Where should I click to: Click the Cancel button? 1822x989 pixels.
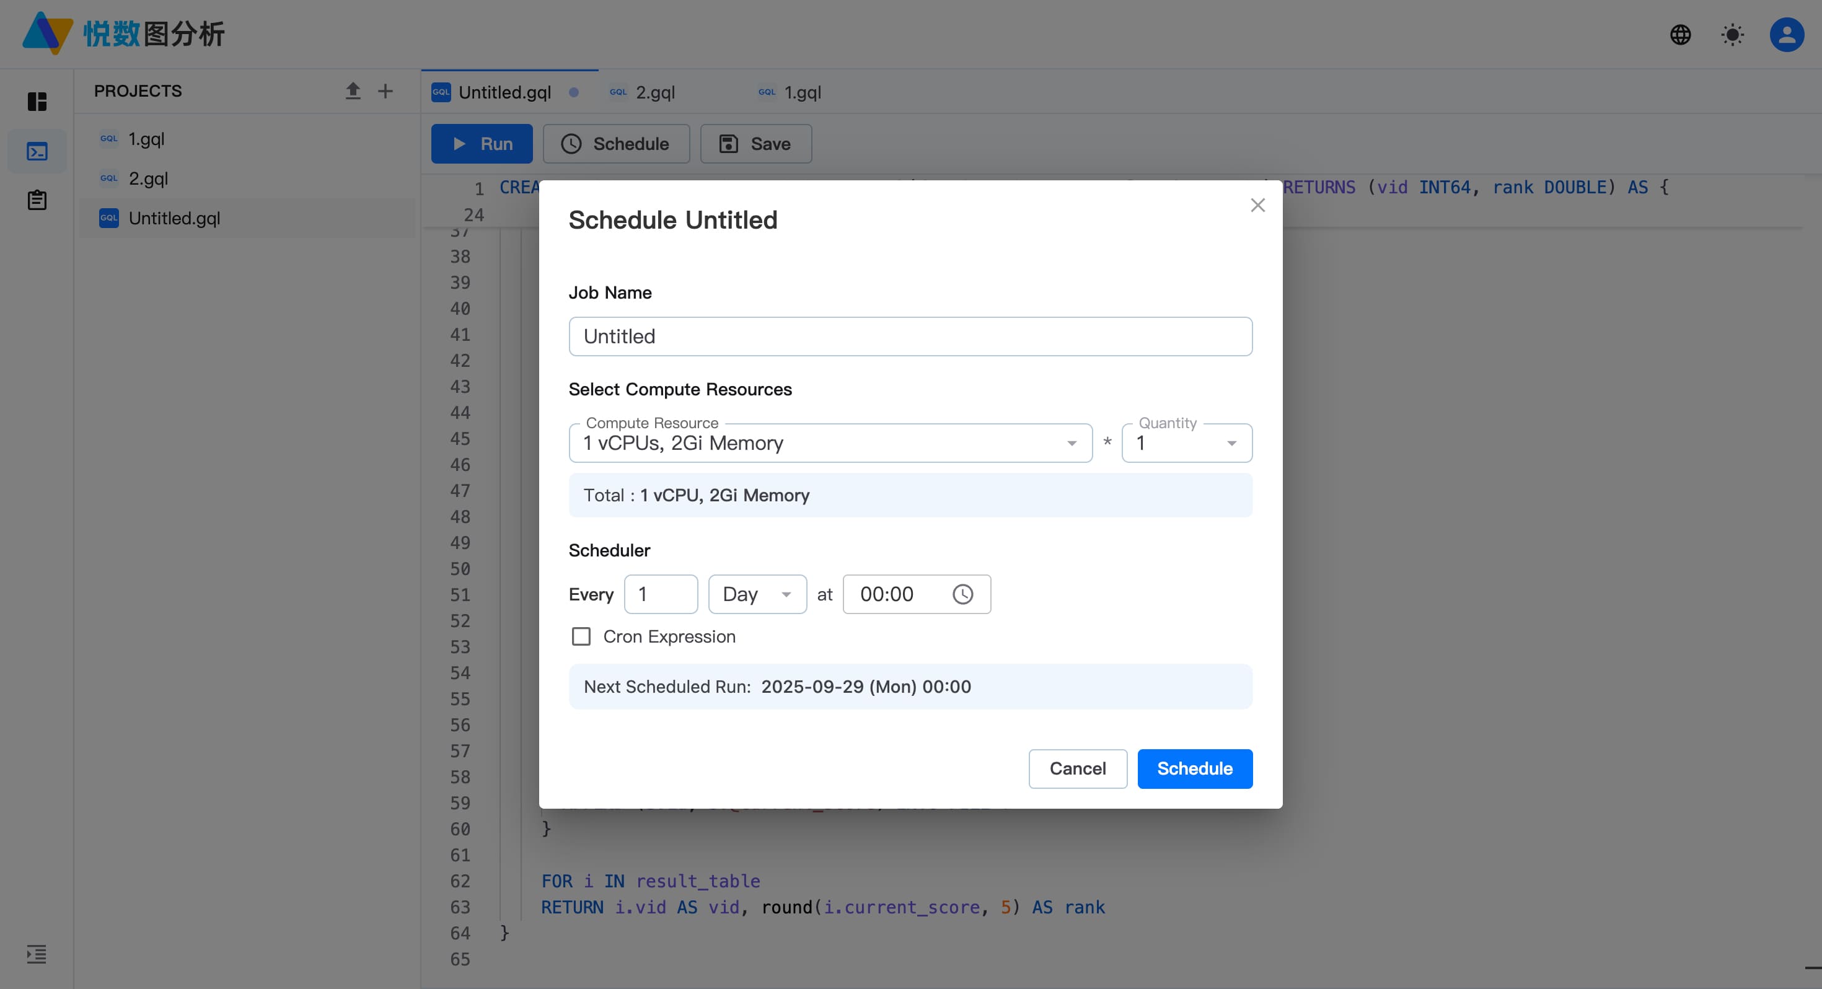pyautogui.click(x=1077, y=768)
